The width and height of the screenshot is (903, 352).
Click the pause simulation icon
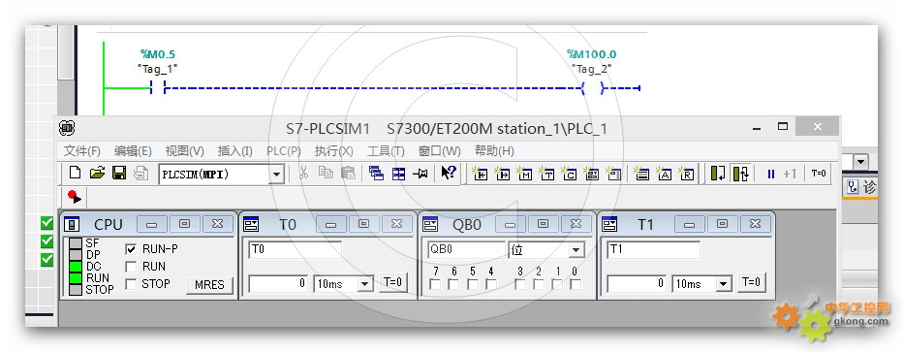point(770,174)
